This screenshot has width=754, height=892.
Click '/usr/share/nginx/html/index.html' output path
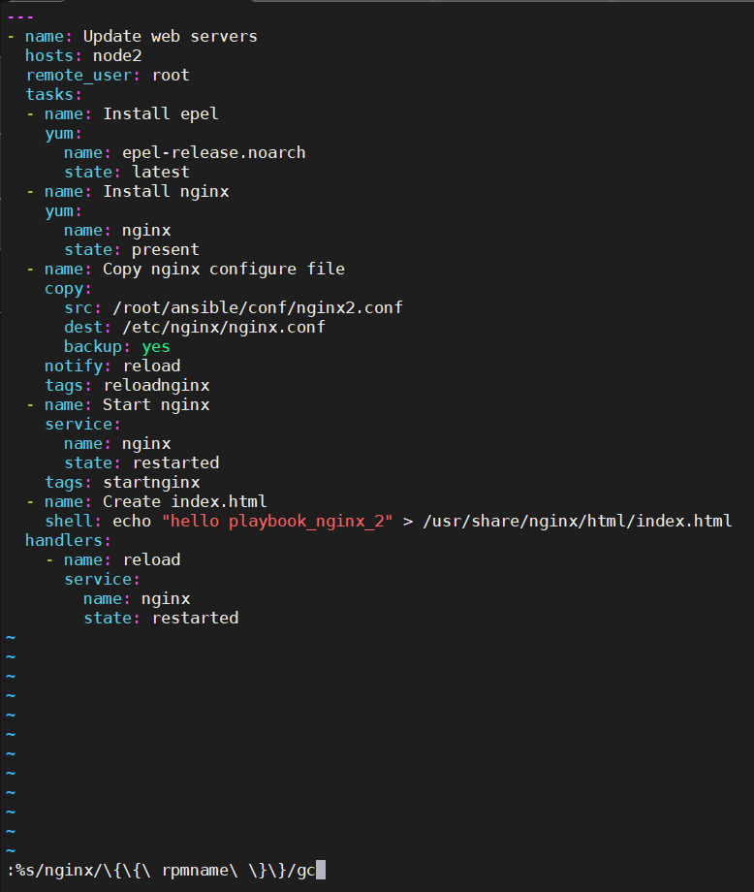[x=578, y=521]
